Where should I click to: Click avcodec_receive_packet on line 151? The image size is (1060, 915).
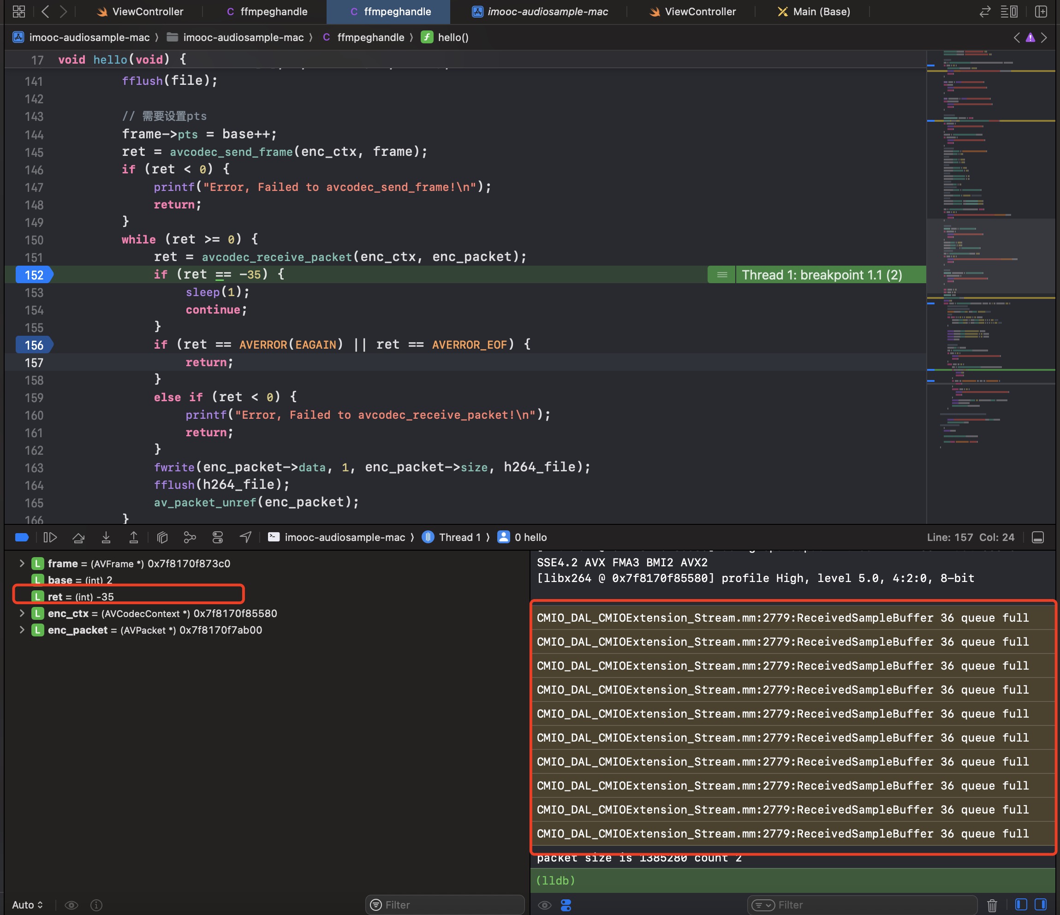pyautogui.click(x=277, y=257)
